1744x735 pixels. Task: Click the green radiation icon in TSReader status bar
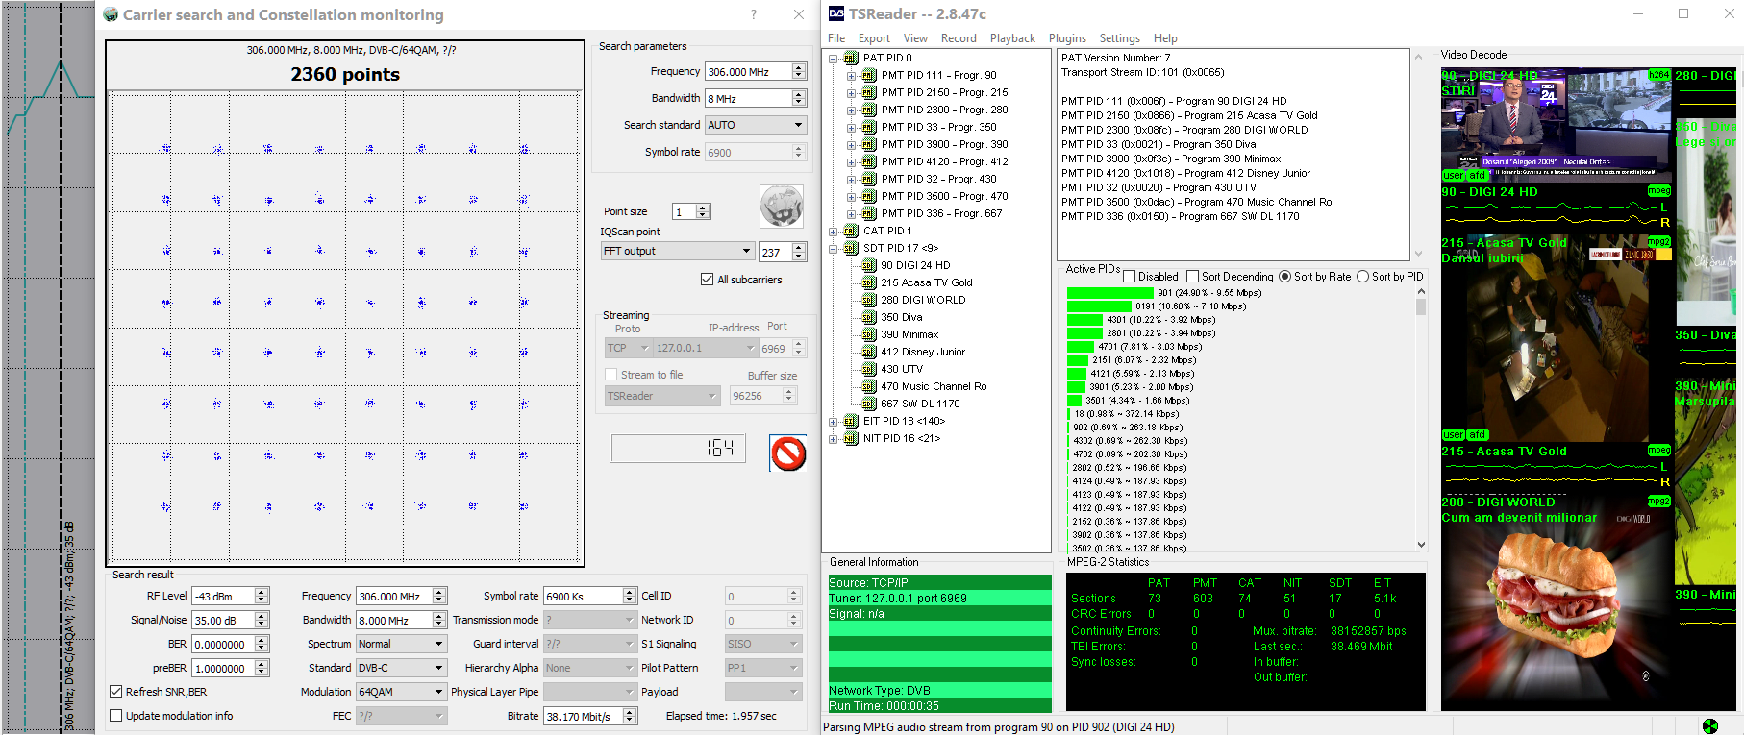click(x=1709, y=726)
